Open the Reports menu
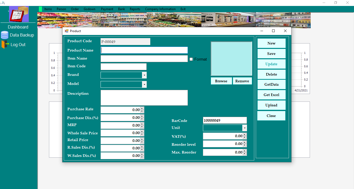The width and height of the screenshot is (354, 189). pyautogui.click(x=135, y=9)
